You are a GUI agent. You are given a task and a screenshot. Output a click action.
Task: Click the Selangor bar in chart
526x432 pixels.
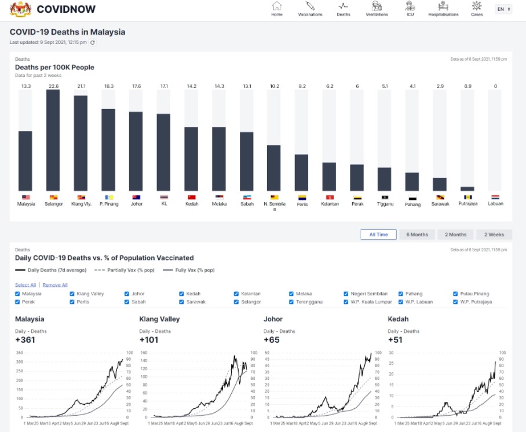click(x=53, y=140)
